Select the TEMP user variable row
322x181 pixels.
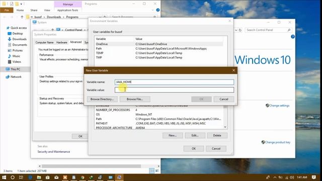click(159, 53)
